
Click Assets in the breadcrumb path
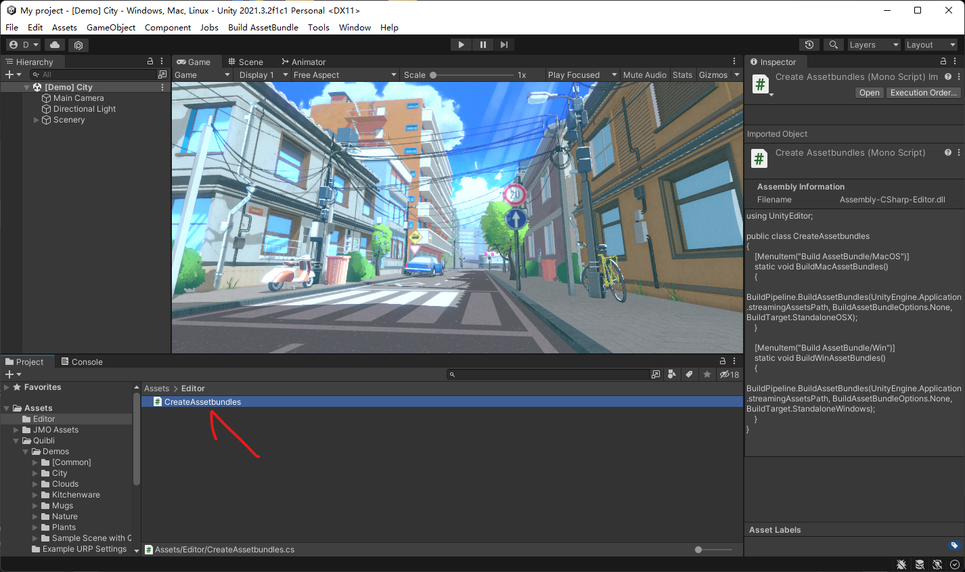(156, 389)
